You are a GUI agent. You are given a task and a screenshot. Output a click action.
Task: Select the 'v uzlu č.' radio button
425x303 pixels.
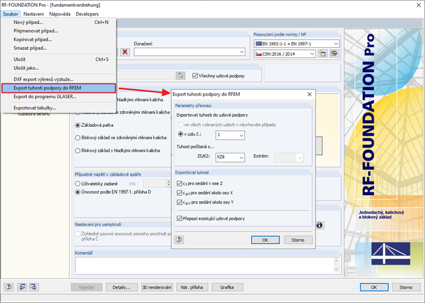pos(181,134)
